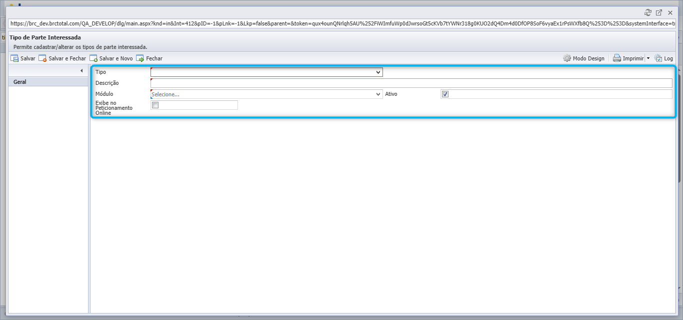Click the "Tipo de Parte Interessada" heading
The image size is (683, 320).
point(45,37)
